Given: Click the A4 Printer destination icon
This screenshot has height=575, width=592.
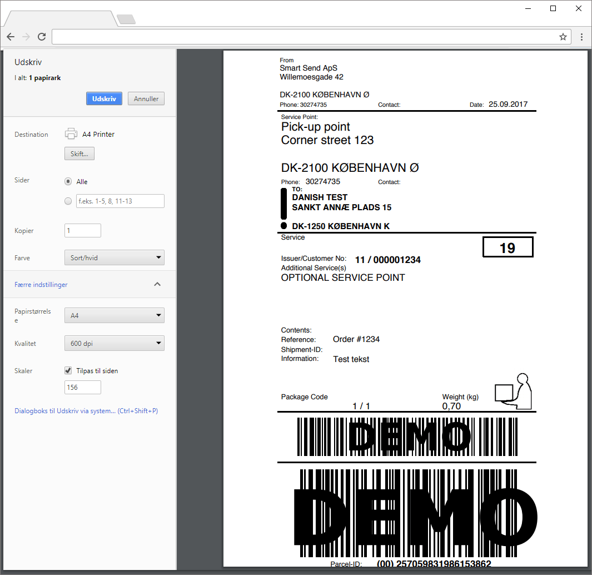Looking at the screenshot, I should (71, 133).
